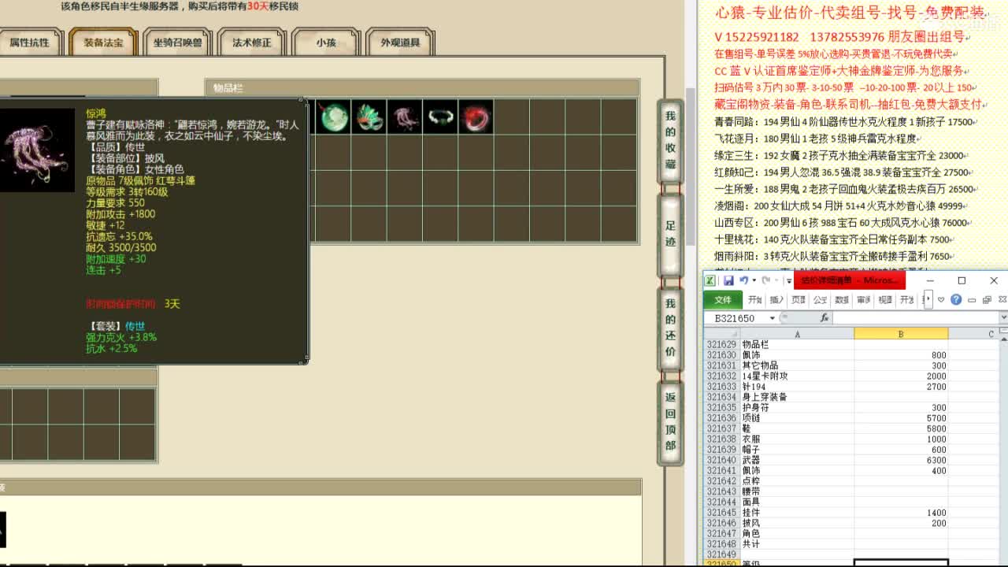The width and height of the screenshot is (1008, 567).
Task: Select the bracelet item icon in the inventory row
Action: coord(440,117)
